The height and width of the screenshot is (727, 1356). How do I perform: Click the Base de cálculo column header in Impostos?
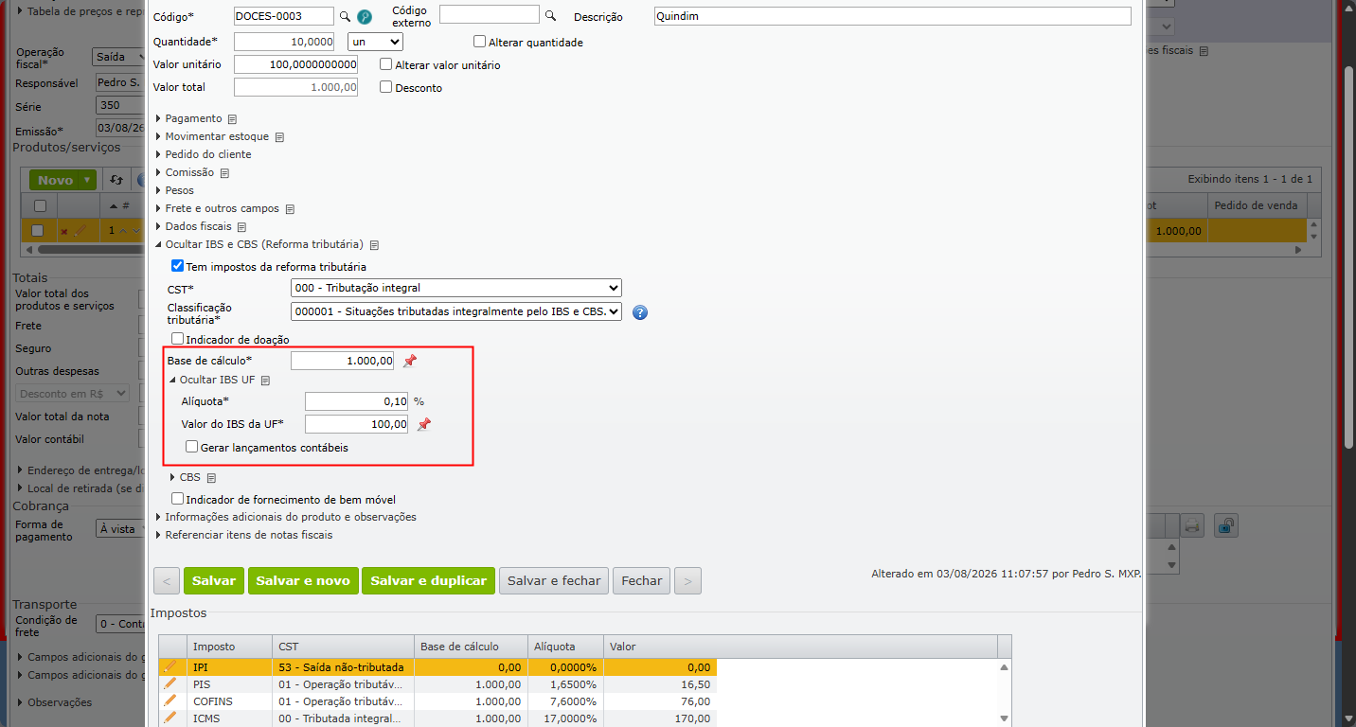coord(471,647)
